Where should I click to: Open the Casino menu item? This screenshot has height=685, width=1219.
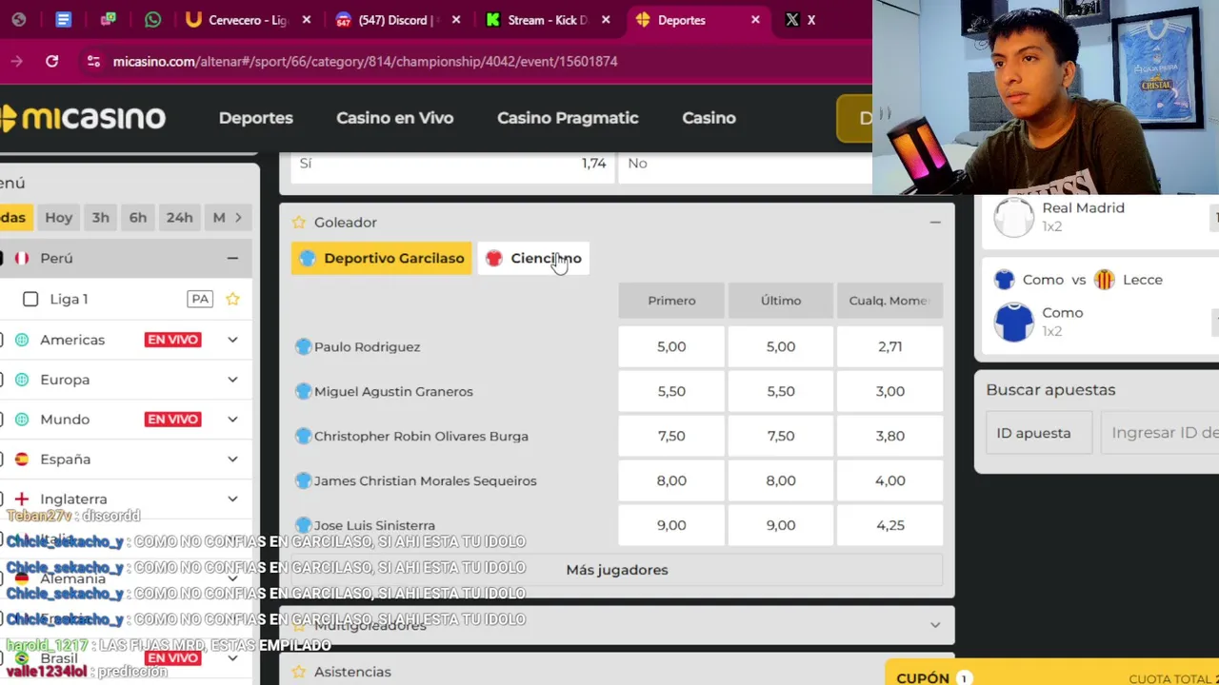[709, 118]
